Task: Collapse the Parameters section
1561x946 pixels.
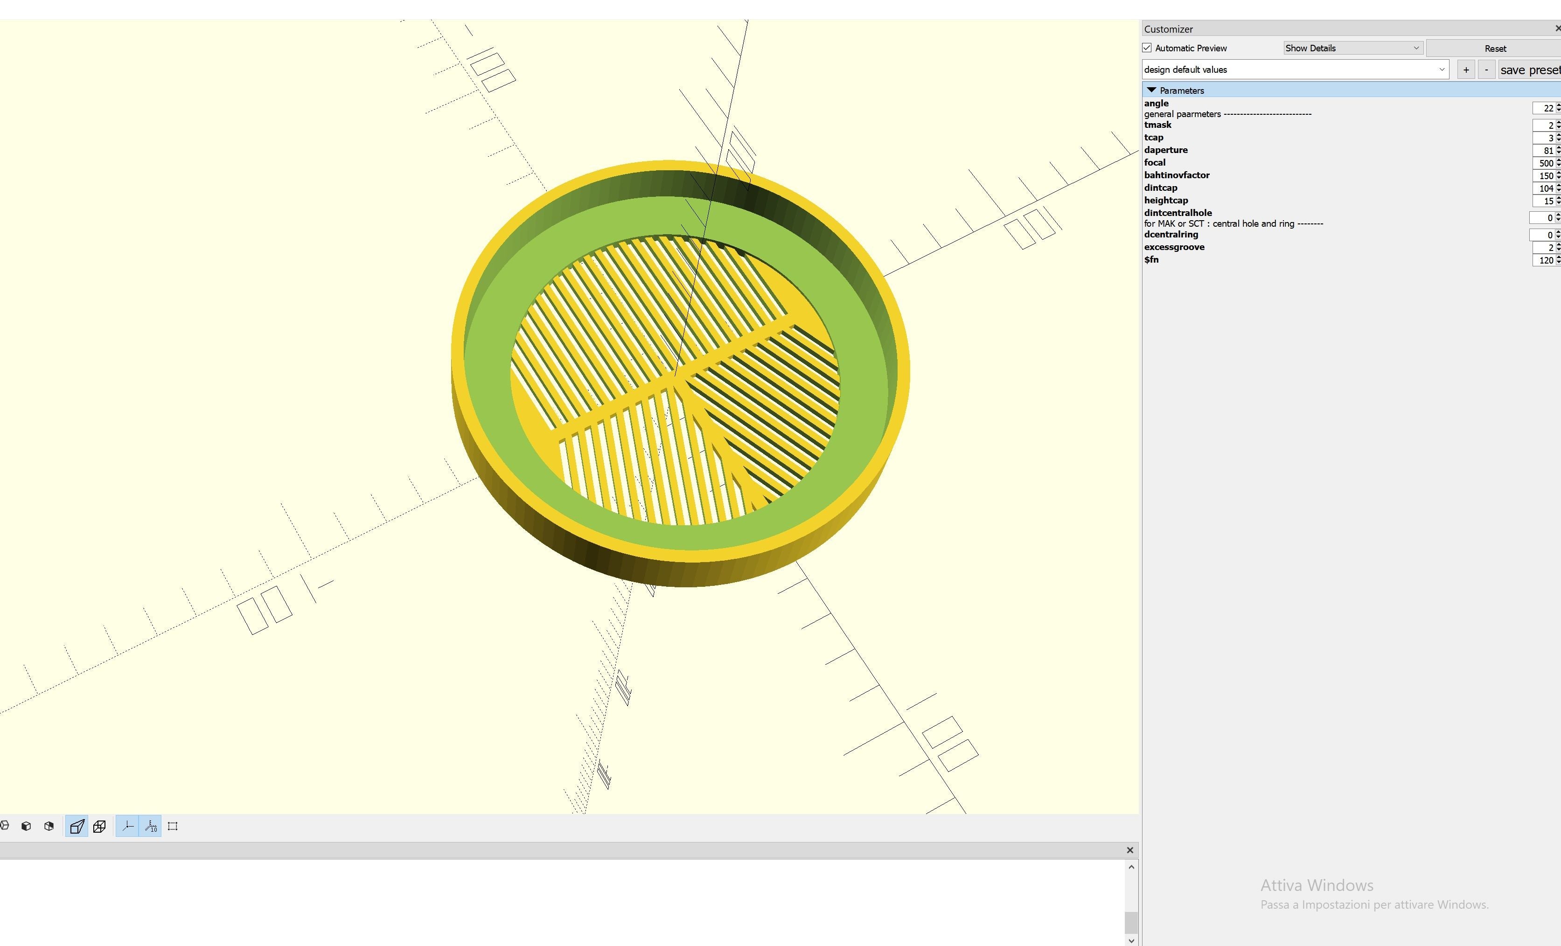Action: coord(1152,90)
